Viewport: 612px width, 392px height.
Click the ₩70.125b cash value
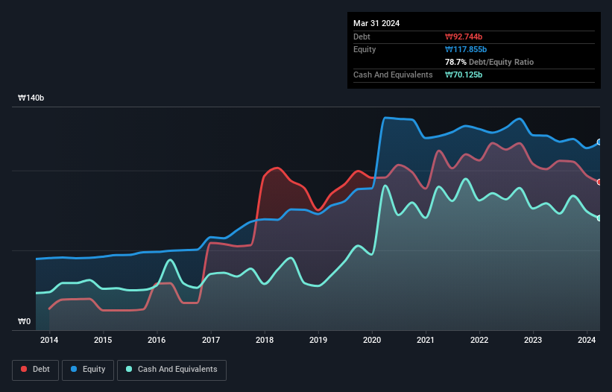pyautogui.click(x=464, y=75)
